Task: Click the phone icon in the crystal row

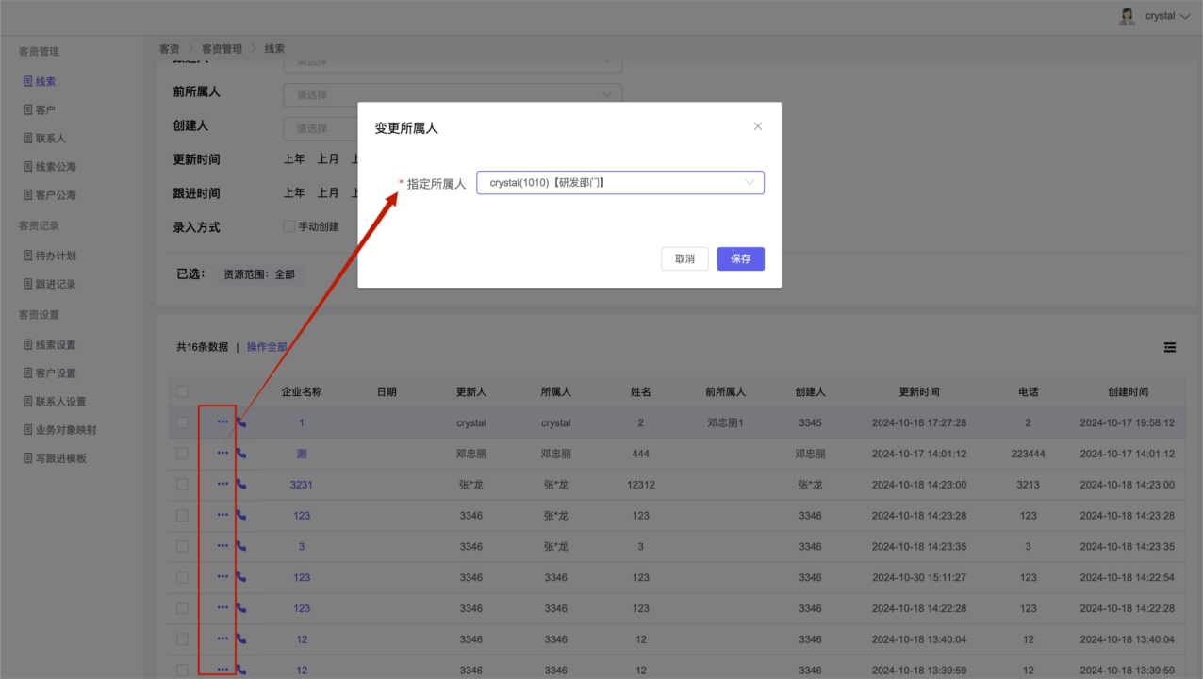Action: coord(241,422)
